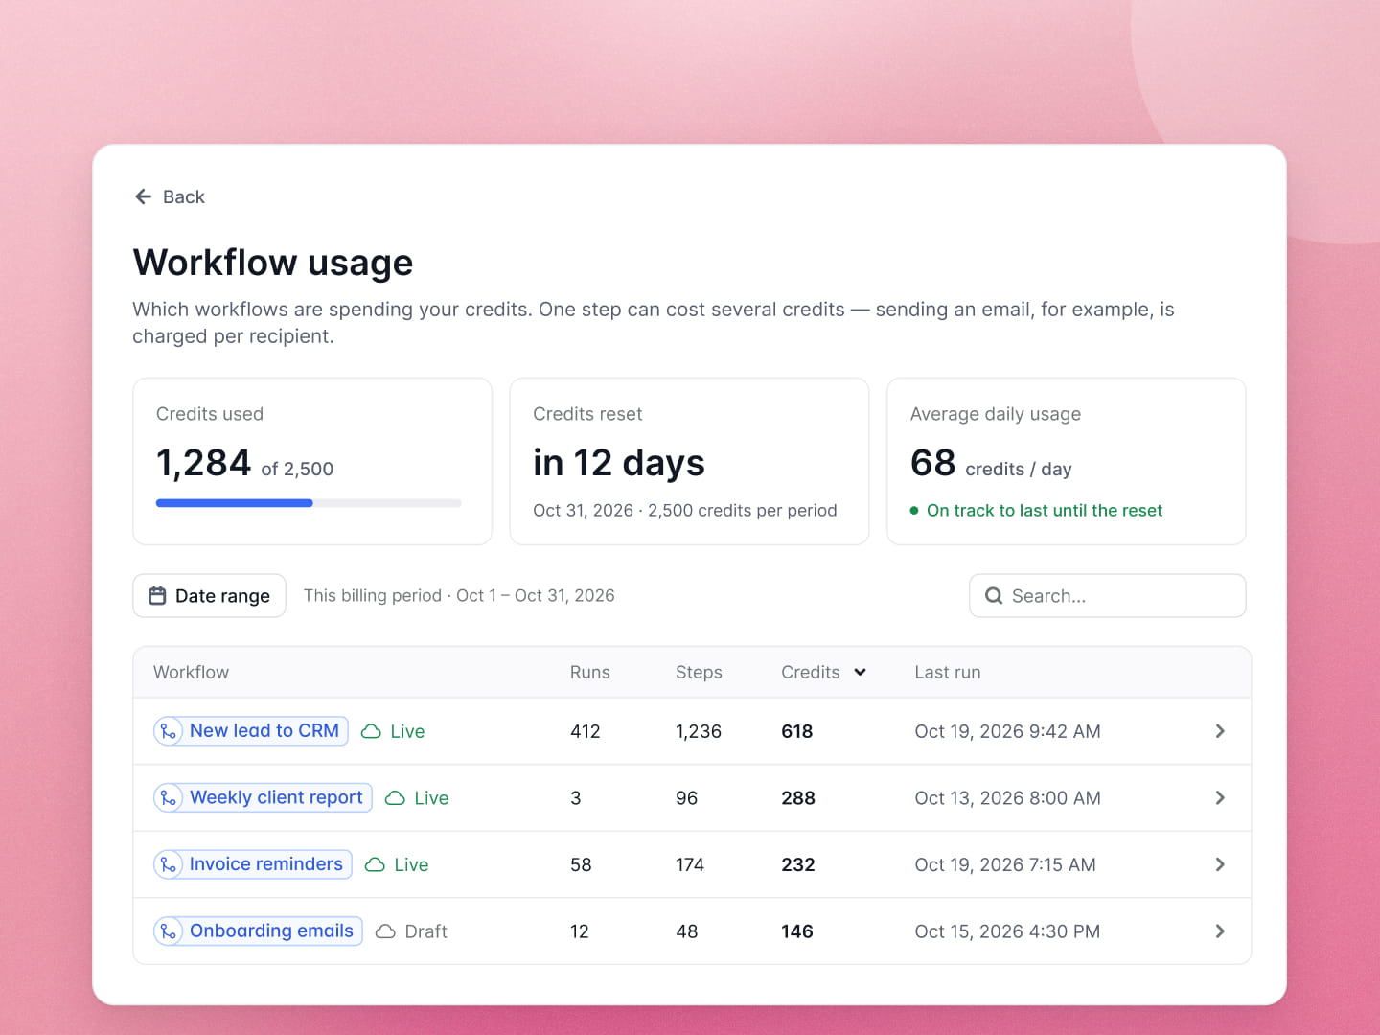Click 'Oct 13, 2026 8:00 AM' last run
The height and width of the screenshot is (1035, 1380).
pos(1007,798)
